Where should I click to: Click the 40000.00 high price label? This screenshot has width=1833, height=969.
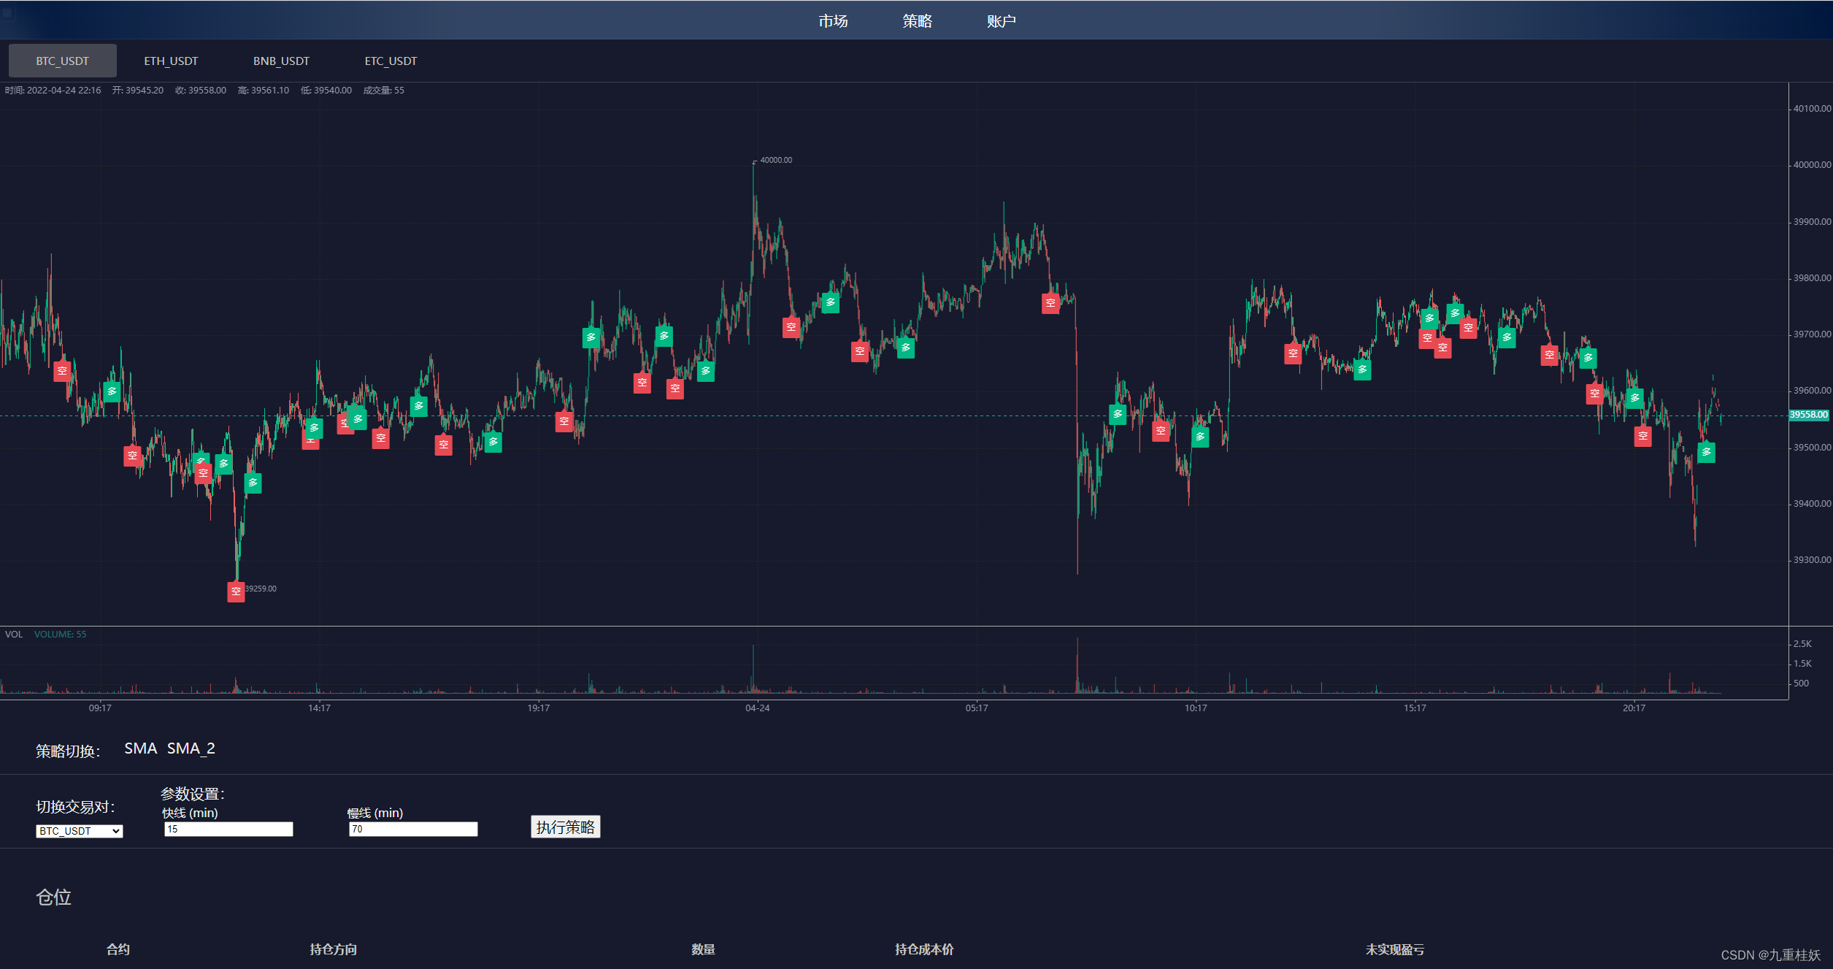(x=775, y=160)
